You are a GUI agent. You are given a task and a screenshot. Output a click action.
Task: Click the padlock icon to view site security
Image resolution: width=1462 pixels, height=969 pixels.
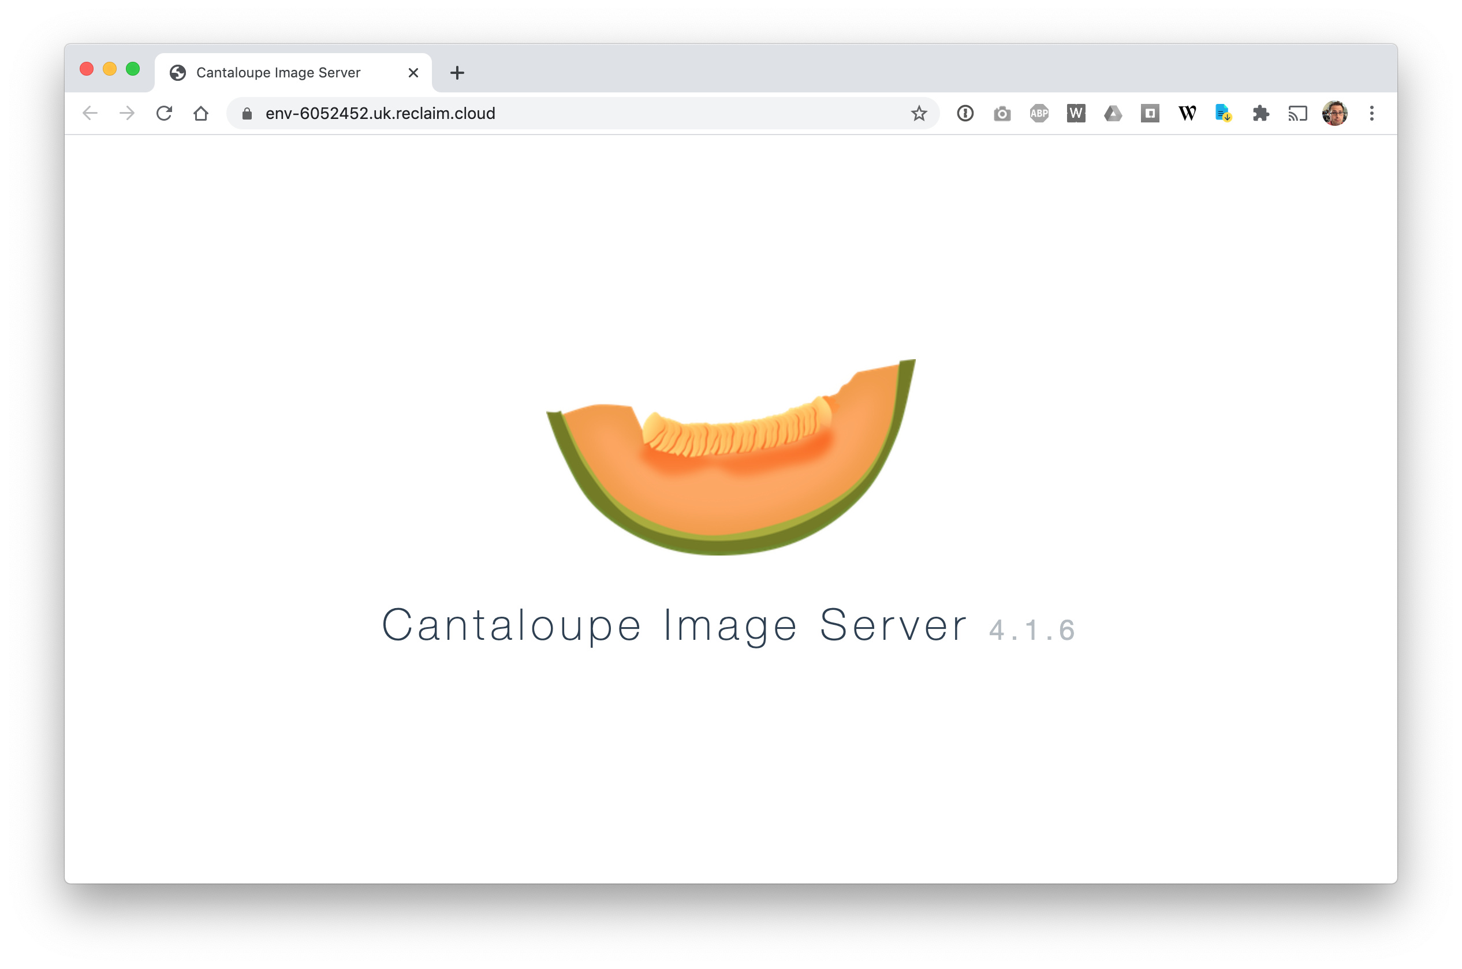[247, 113]
